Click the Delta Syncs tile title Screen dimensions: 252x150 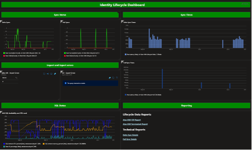click(x=6, y=22)
